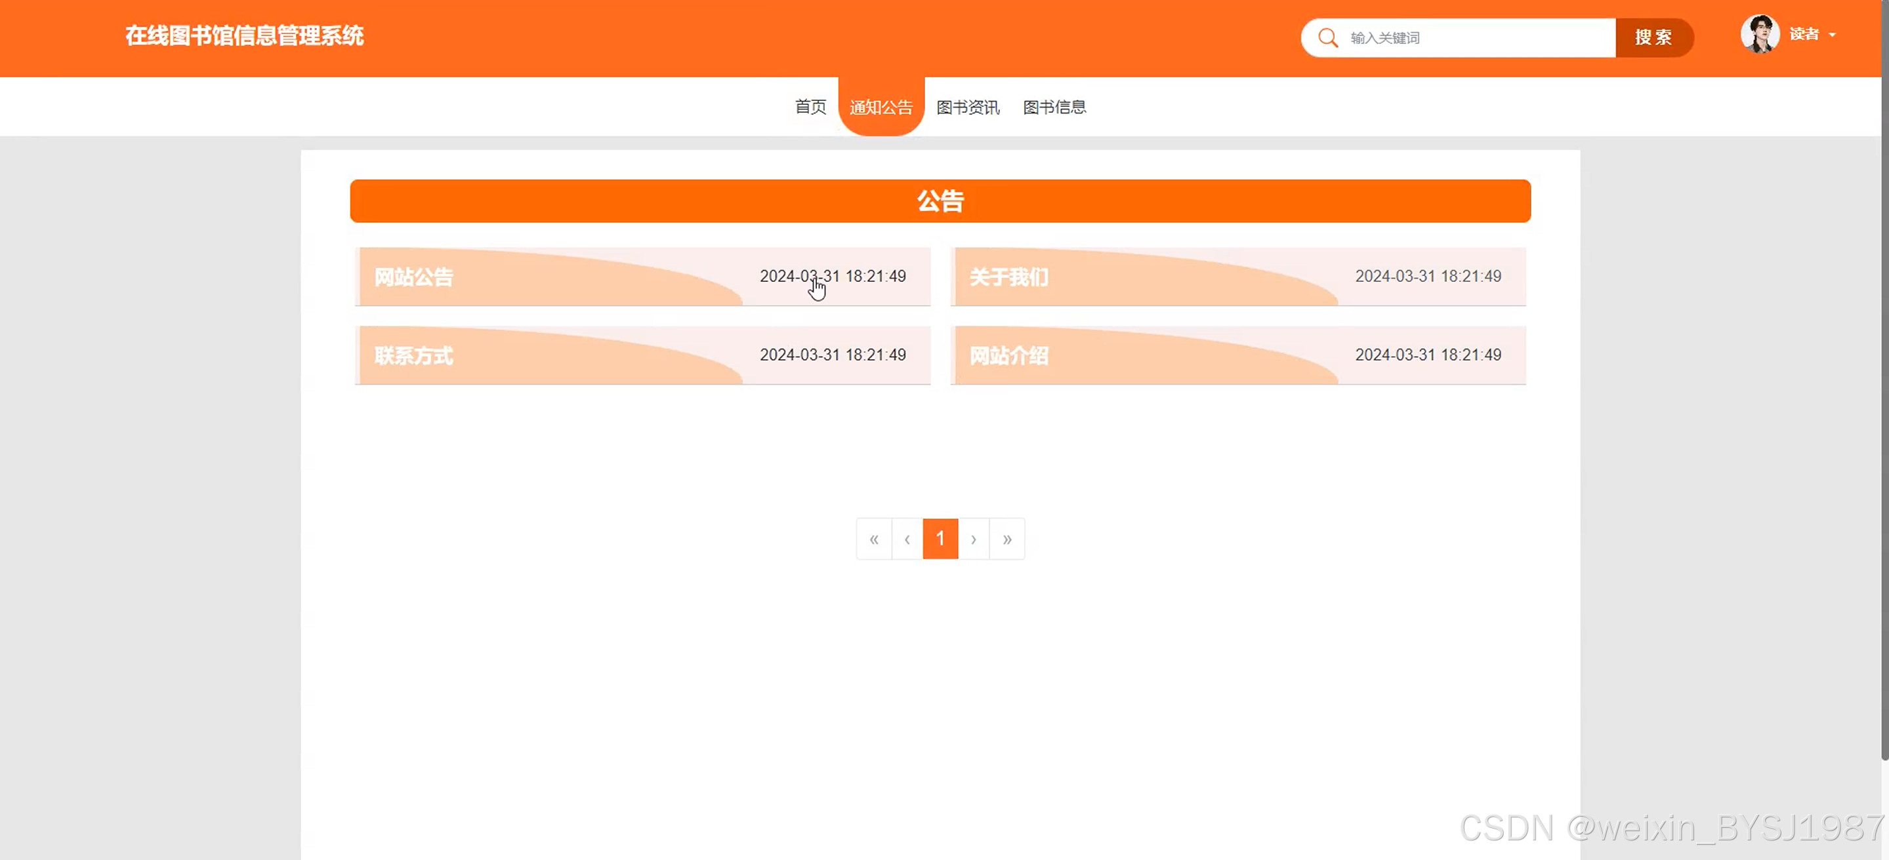Open the 关于我们 announcement card
1889x860 pixels.
(x=1238, y=276)
